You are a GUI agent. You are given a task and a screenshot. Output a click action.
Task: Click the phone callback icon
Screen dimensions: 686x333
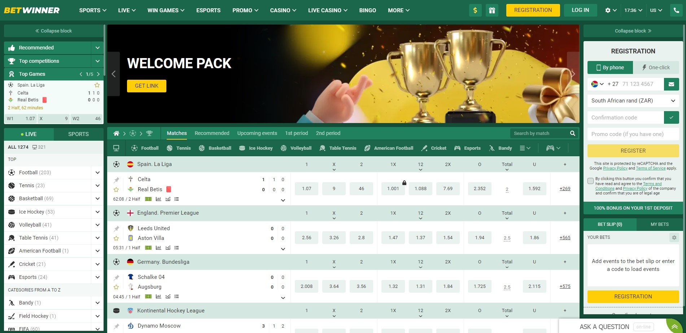pos(676,10)
